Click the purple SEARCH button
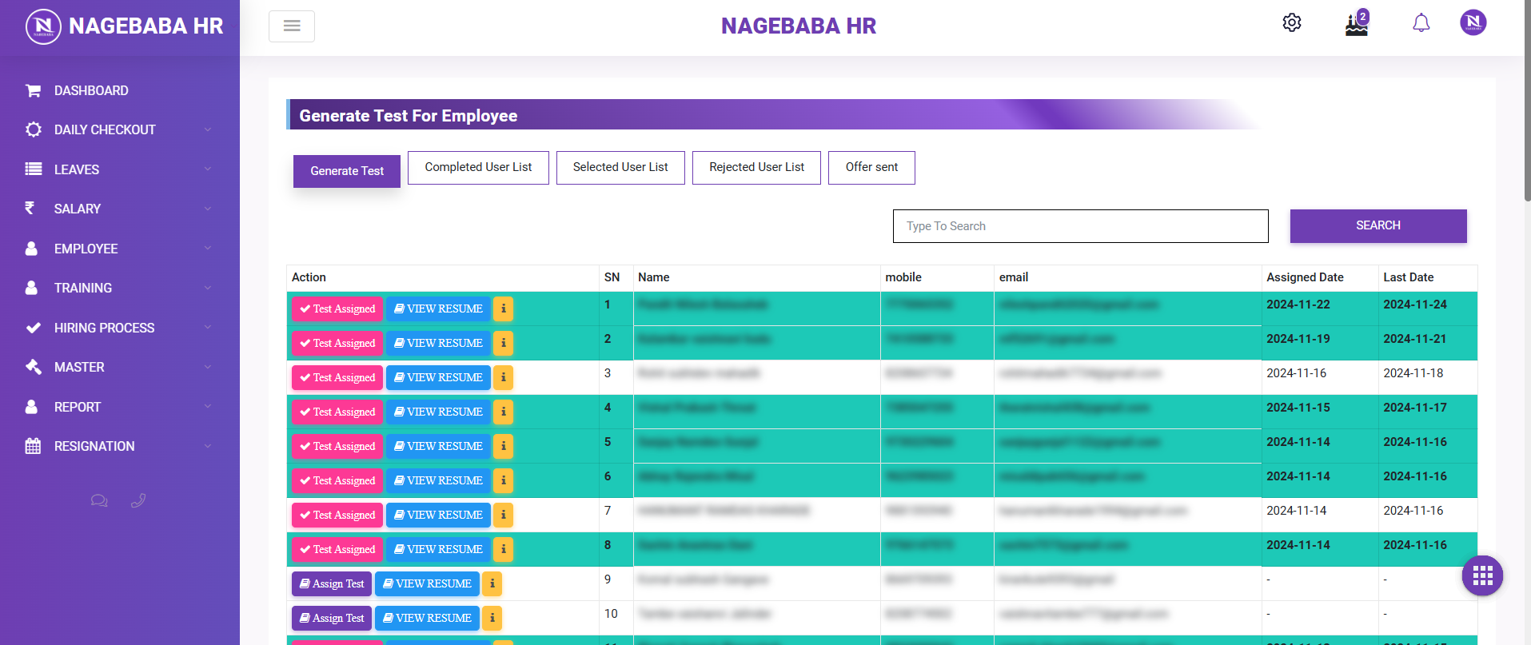 [x=1378, y=226]
